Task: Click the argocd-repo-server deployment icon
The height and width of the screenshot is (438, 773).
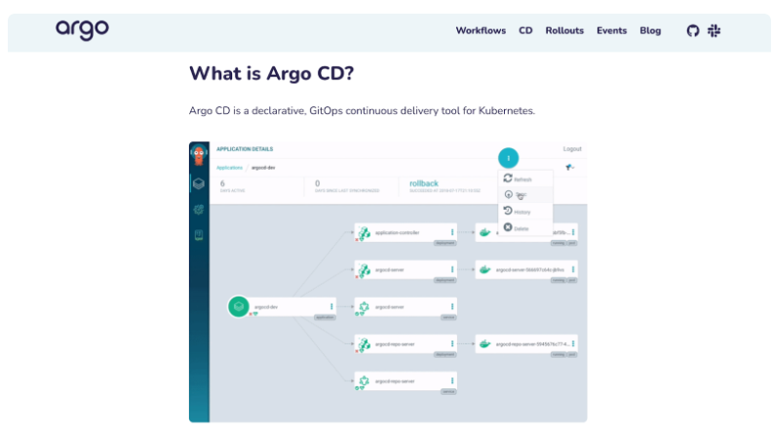Action: coord(364,344)
